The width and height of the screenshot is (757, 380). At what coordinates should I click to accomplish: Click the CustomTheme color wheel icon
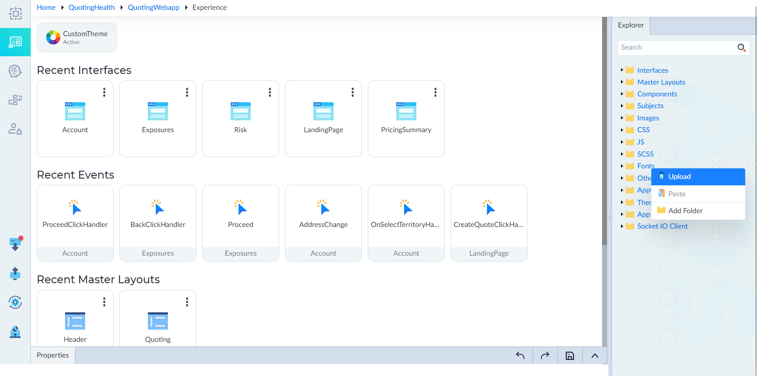point(53,37)
